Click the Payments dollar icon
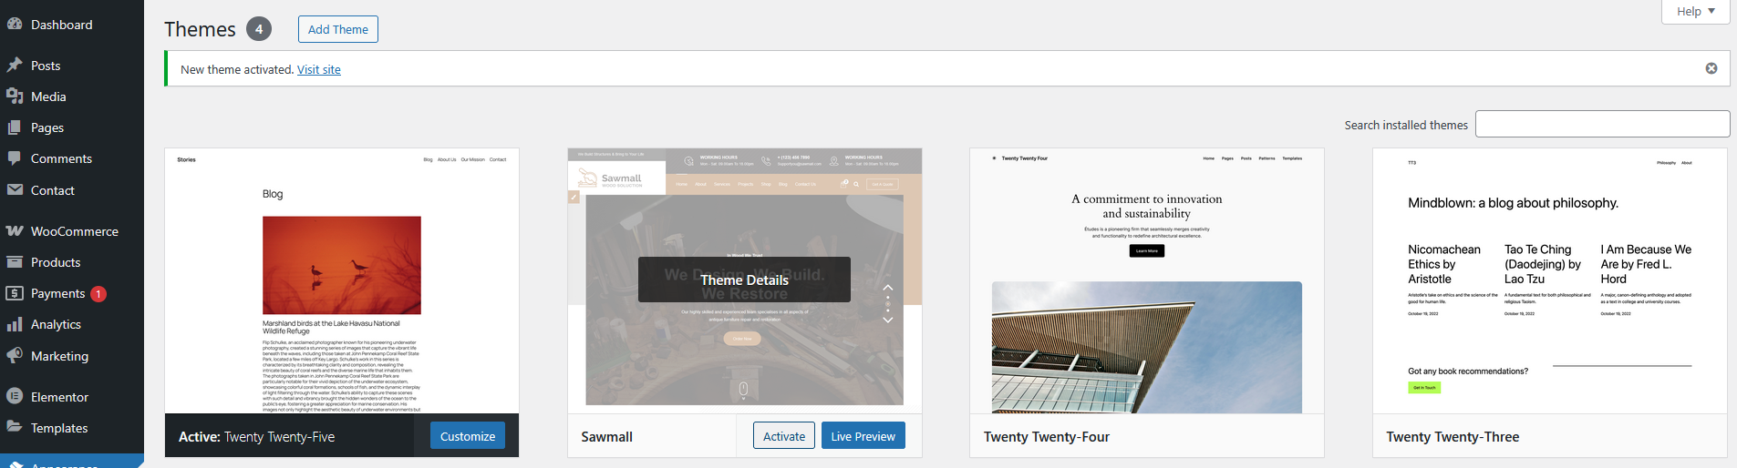The height and width of the screenshot is (468, 1737). [x=15, y=293]
